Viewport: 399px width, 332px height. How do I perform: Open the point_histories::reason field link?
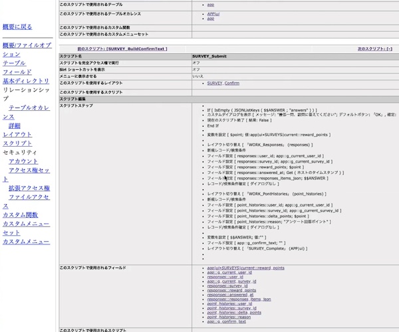click(229, 317)
